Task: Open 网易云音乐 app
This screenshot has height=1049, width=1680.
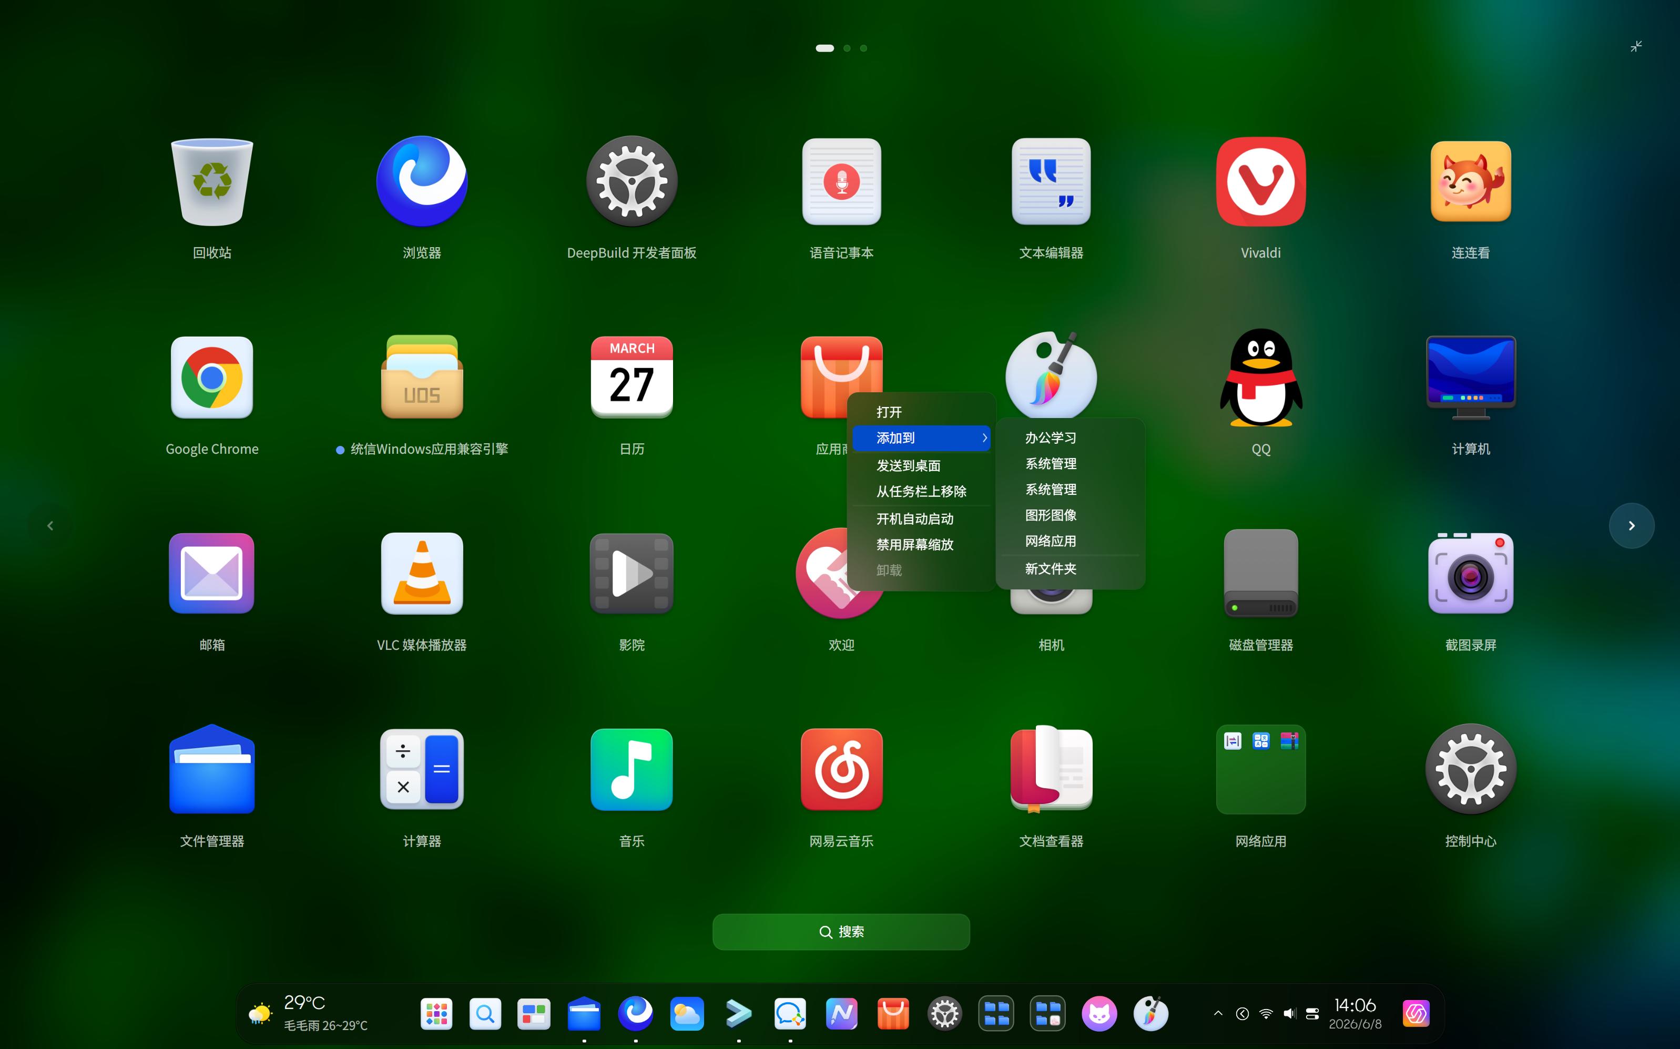Action: point(841,769)
